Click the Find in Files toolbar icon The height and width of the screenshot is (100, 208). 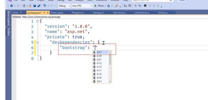pos(117,6)
